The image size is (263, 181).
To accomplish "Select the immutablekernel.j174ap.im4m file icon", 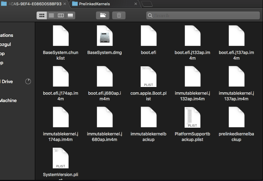I will 61,117.
